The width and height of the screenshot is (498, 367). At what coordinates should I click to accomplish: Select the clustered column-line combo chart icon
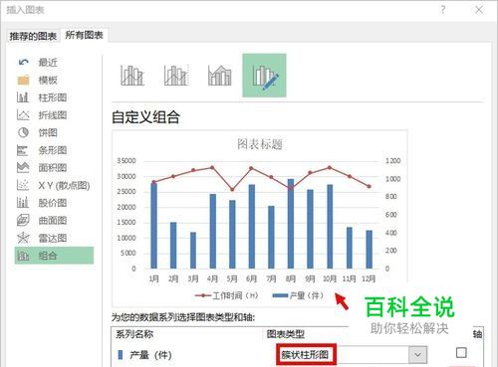[132, 76]
